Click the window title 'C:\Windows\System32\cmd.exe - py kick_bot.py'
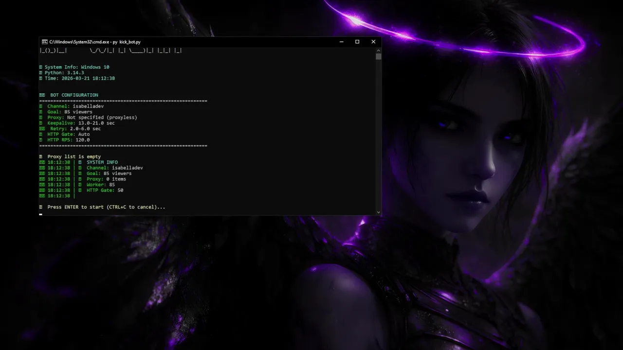This screenshot has width=623, height=350. tap(95, 42)
